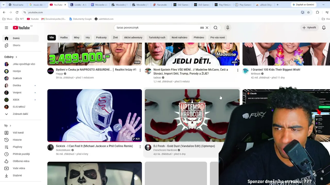Play the Uptempo Hardcore thumbnail
This screenshot has width=330, height=185.
coord(192,115)
